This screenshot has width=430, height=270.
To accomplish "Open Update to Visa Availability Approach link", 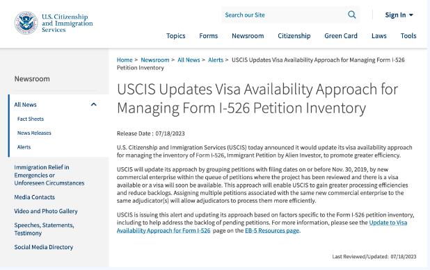I will coord(262,226).
